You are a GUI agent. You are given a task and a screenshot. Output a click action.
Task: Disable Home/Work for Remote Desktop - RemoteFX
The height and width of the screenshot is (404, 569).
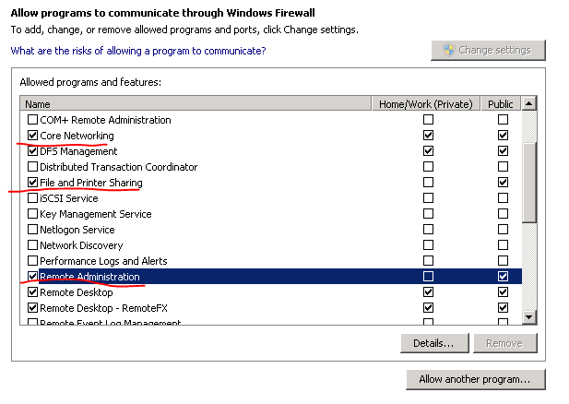coord(428,308)
